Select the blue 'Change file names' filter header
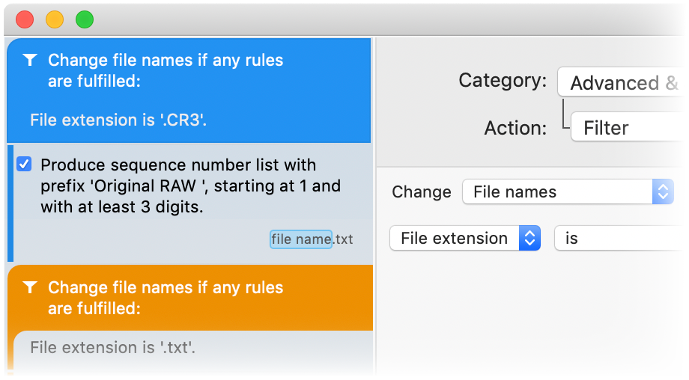689x380 pixels. point(165,70)
